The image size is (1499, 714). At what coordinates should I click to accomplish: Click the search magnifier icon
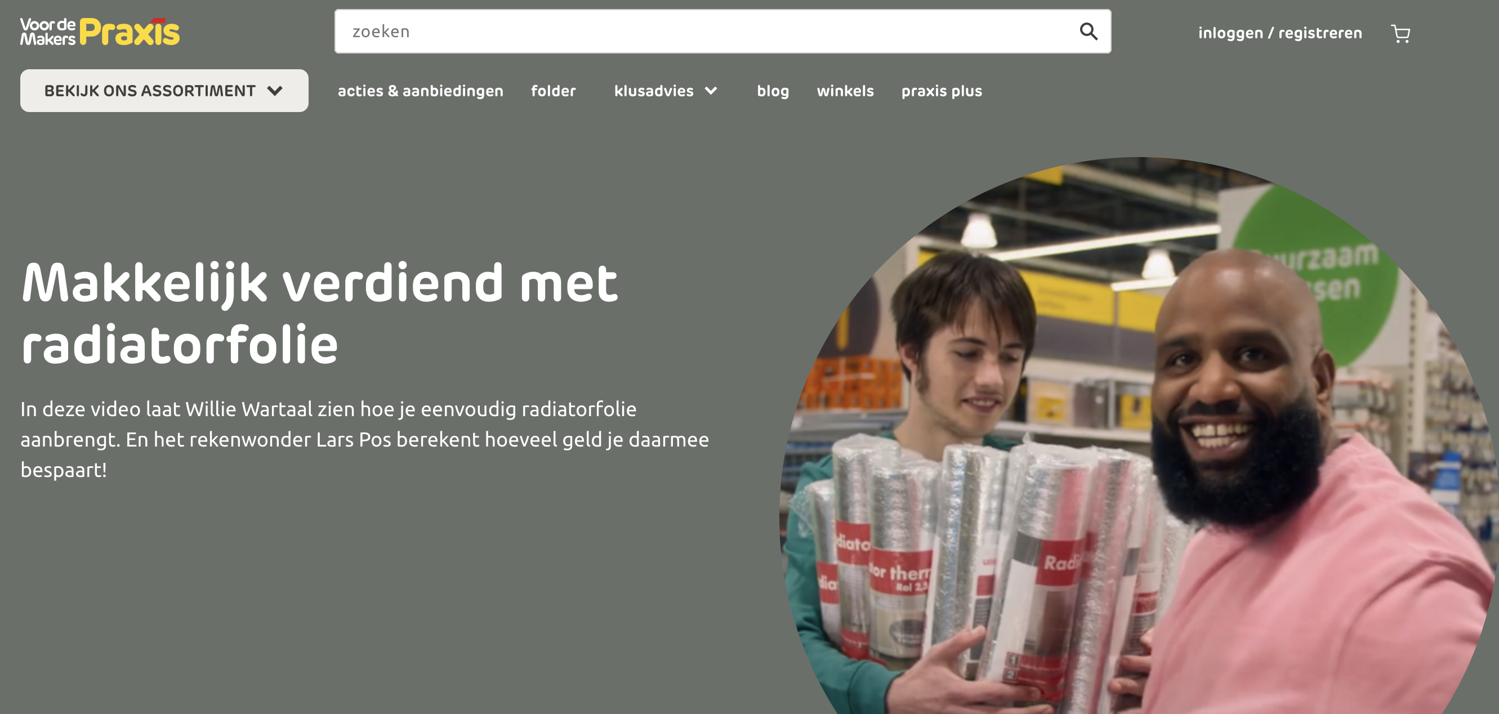coord(1088,32)
